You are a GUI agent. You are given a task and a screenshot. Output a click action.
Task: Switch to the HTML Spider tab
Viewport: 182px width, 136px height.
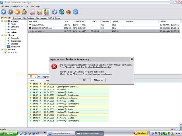tap(55, 18)
